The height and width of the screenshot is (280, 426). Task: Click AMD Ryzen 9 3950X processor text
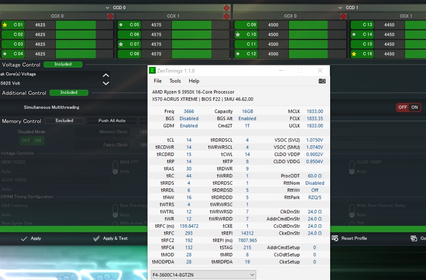193,92
